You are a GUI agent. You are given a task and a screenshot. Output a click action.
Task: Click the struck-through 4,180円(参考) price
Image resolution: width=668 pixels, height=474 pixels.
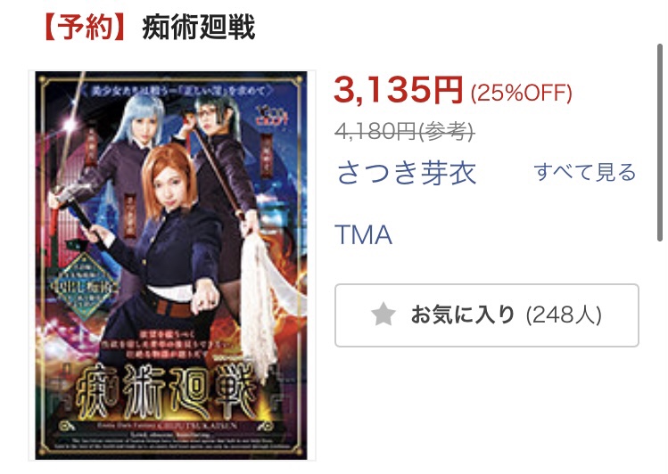(x=405, y=132)
